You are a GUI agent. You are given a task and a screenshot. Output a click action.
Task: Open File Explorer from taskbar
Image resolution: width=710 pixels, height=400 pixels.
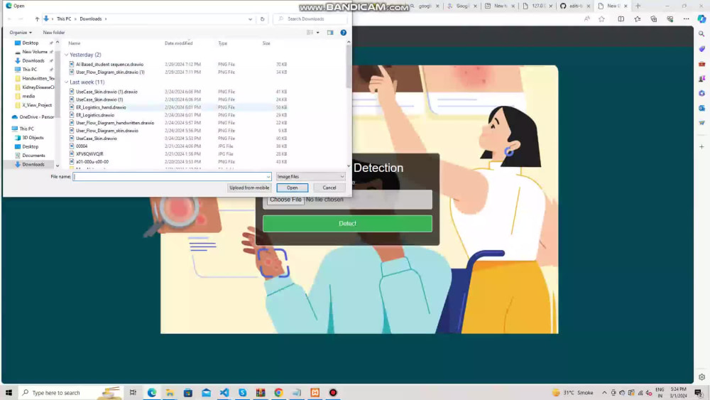(x=170, y=393)
